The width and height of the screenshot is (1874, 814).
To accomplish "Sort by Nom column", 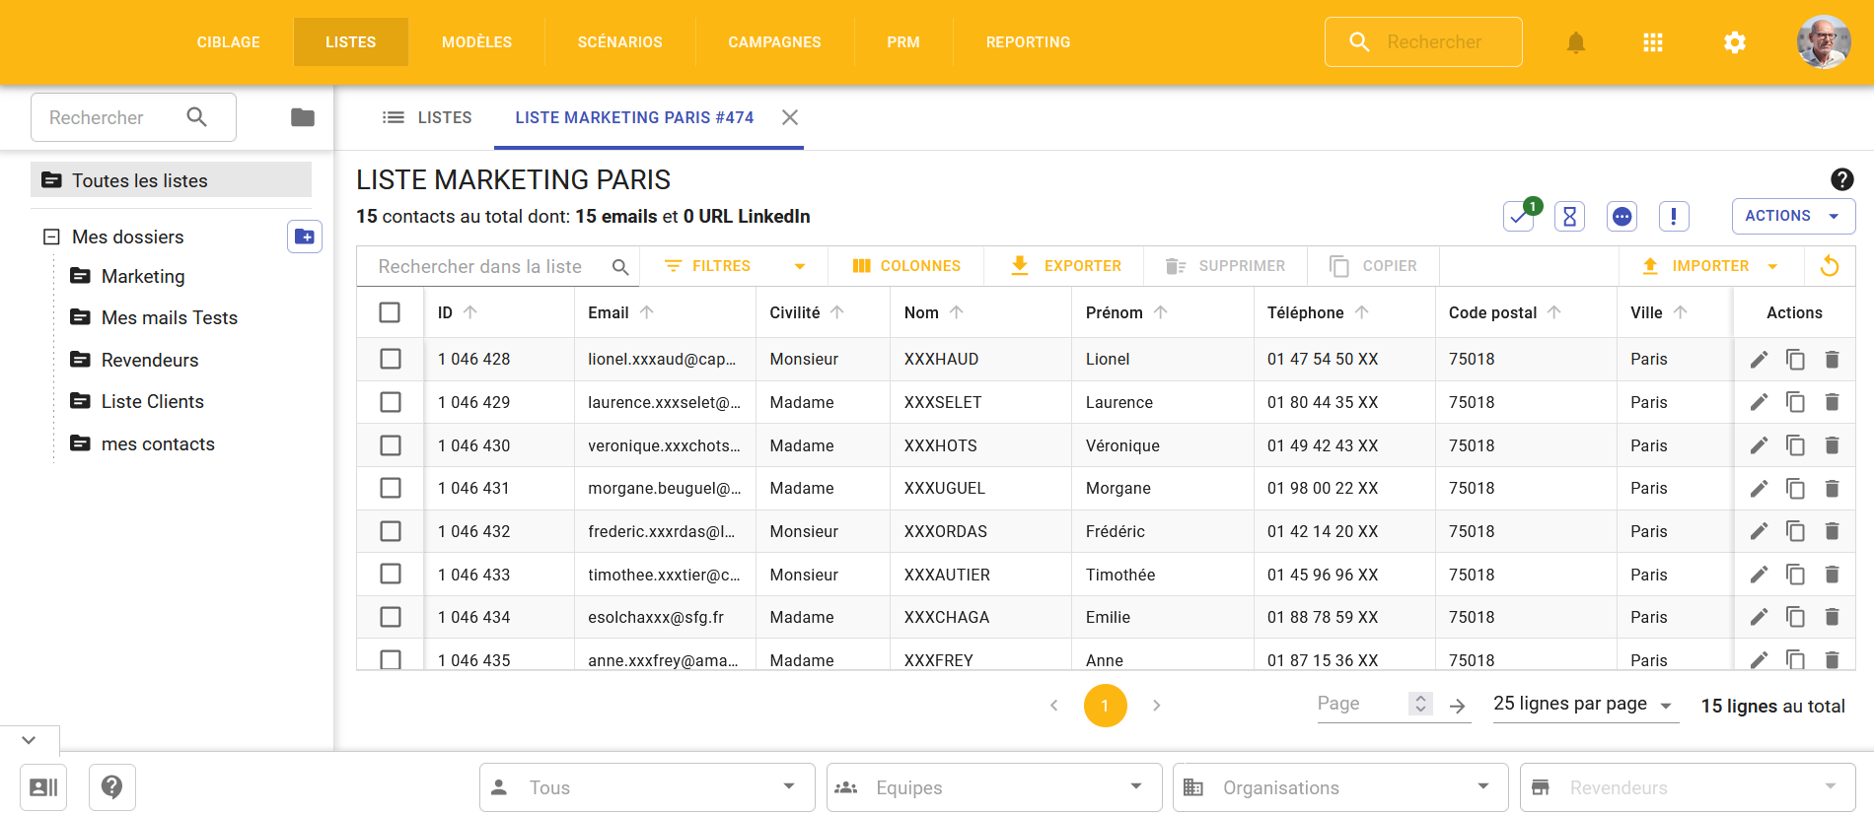I will pos(934,312).
